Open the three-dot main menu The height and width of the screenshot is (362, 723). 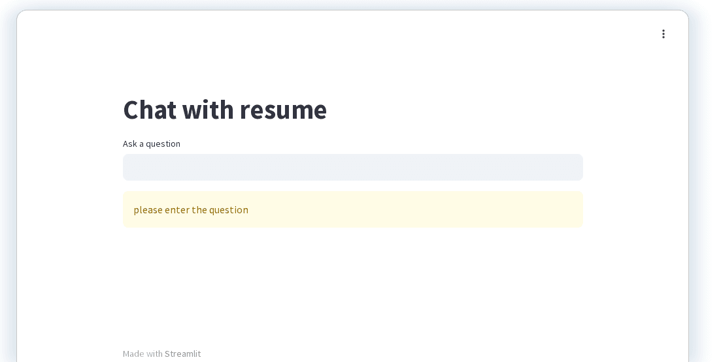(664, 34)
